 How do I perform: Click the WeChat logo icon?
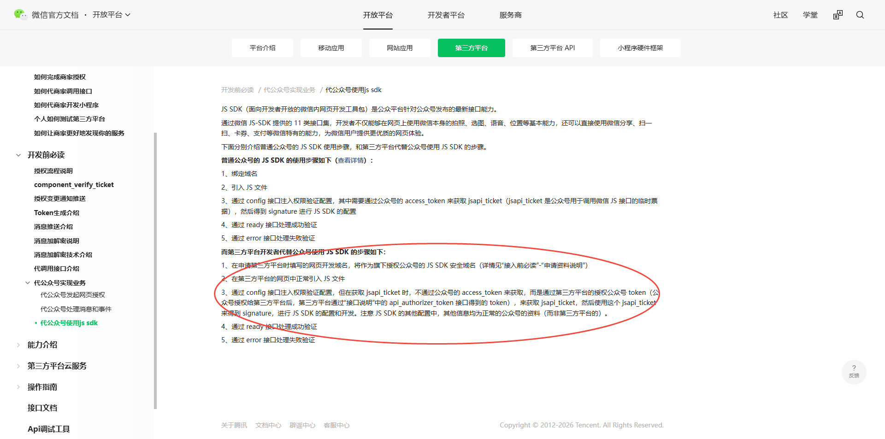point(20,15)
